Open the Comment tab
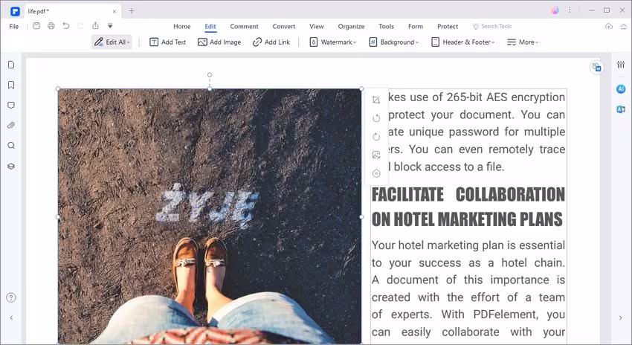This screenshot has width=632, height=345. coord(245,26)
